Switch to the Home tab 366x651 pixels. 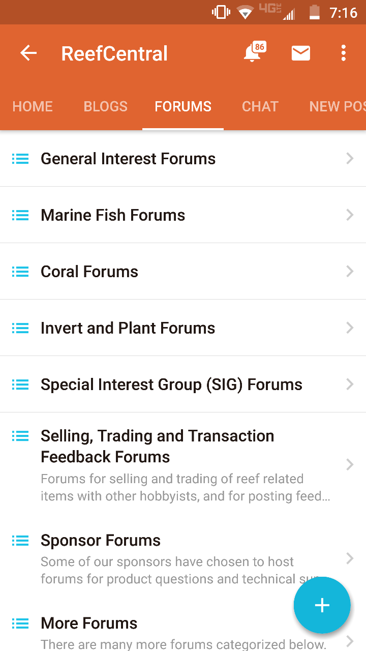coord(33,106)
